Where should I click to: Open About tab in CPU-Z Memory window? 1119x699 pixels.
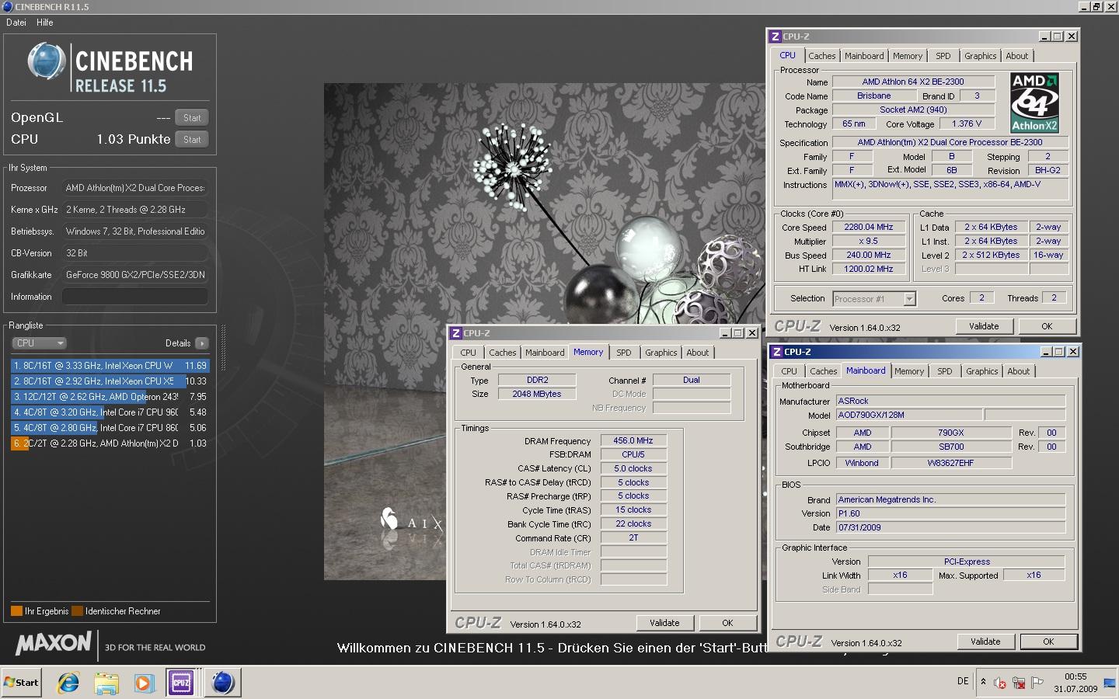(x=698, y=353)
